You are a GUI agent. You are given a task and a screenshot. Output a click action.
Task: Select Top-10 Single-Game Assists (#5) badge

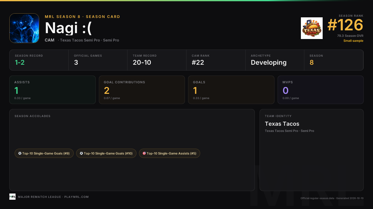pyautogui.click(x=169, y=153)
